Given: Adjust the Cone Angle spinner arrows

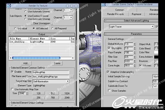Looking at the screenshot, I should (x=135, y=66).
